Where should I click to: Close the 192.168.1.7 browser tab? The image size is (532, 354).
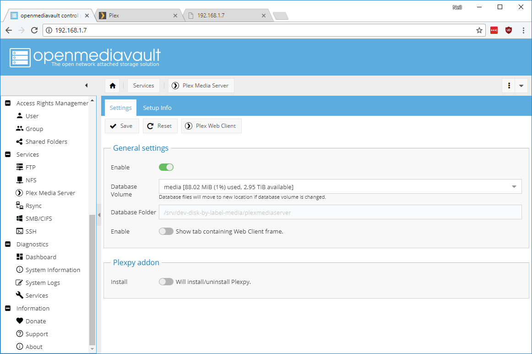[x=264, y=16]
